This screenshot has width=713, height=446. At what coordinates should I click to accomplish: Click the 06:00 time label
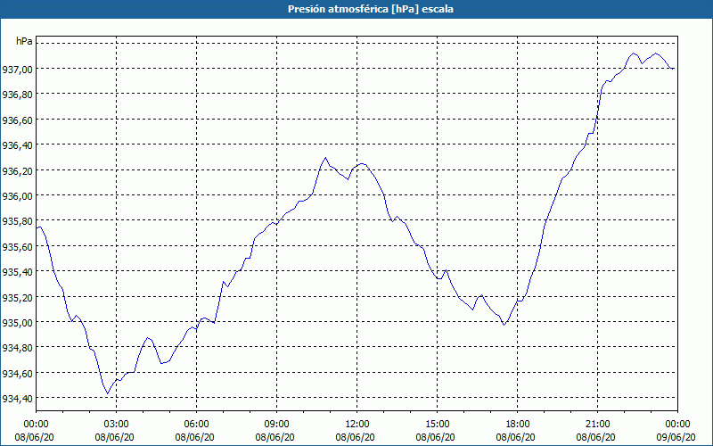coord(196,425)
